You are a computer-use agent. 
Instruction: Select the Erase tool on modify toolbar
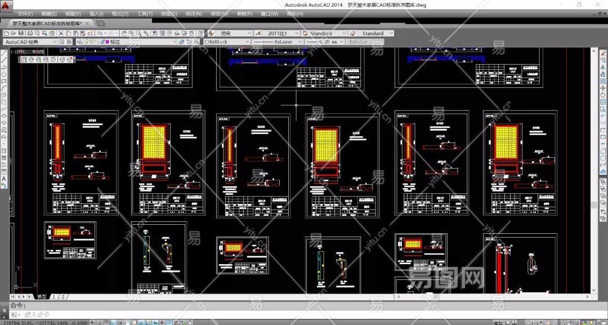603,54
